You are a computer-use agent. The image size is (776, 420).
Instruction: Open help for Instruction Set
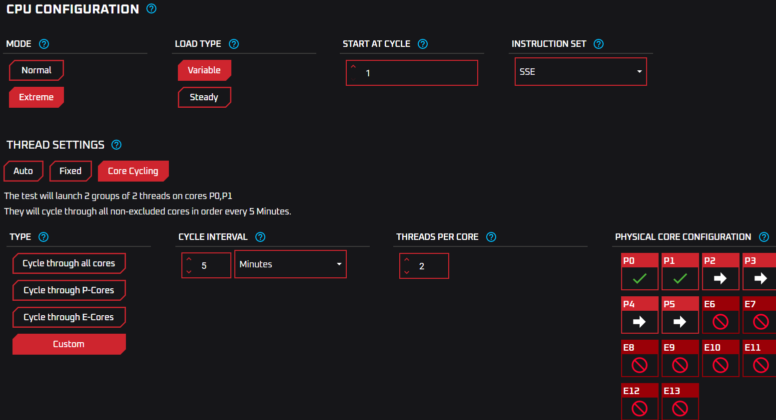tap(599, 44)
